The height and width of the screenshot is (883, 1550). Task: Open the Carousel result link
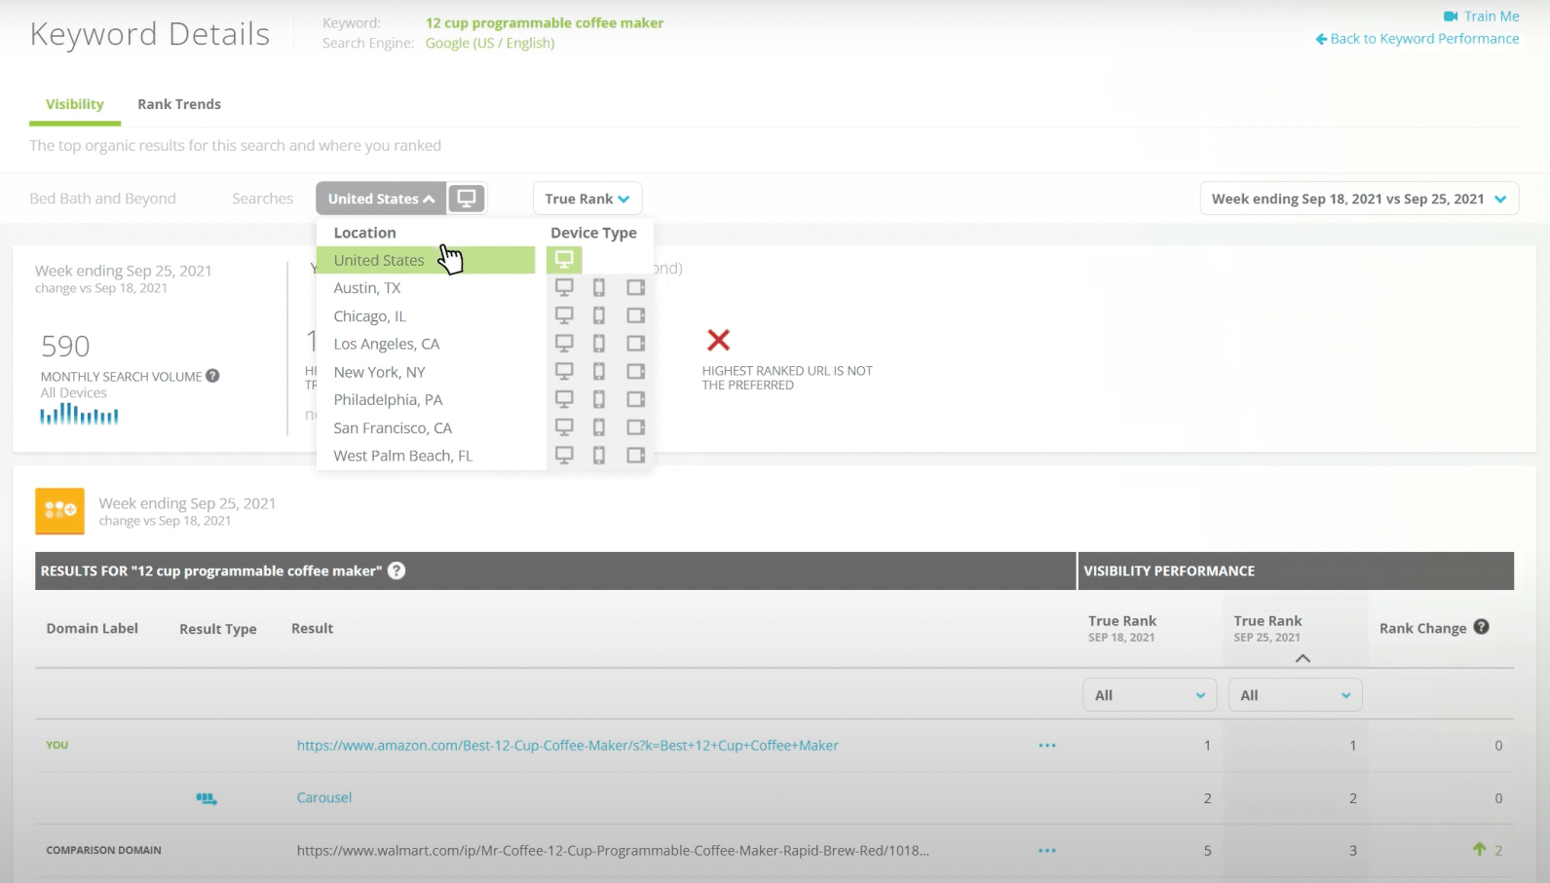point(324,797)
